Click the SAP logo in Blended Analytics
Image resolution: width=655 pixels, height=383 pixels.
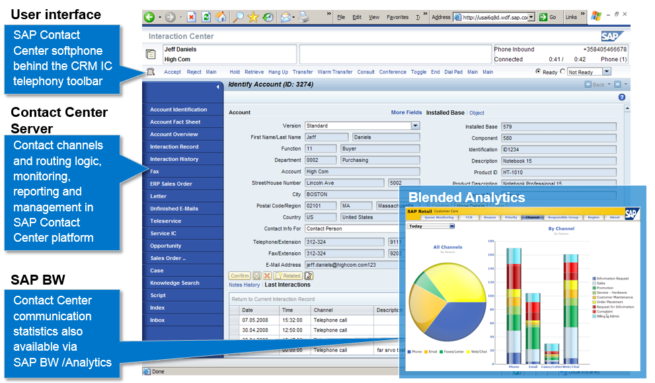tap(631, 214)
